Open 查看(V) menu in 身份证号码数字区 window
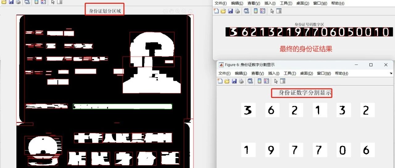Viewport: 395px width, 168px height. pos(254,3)
